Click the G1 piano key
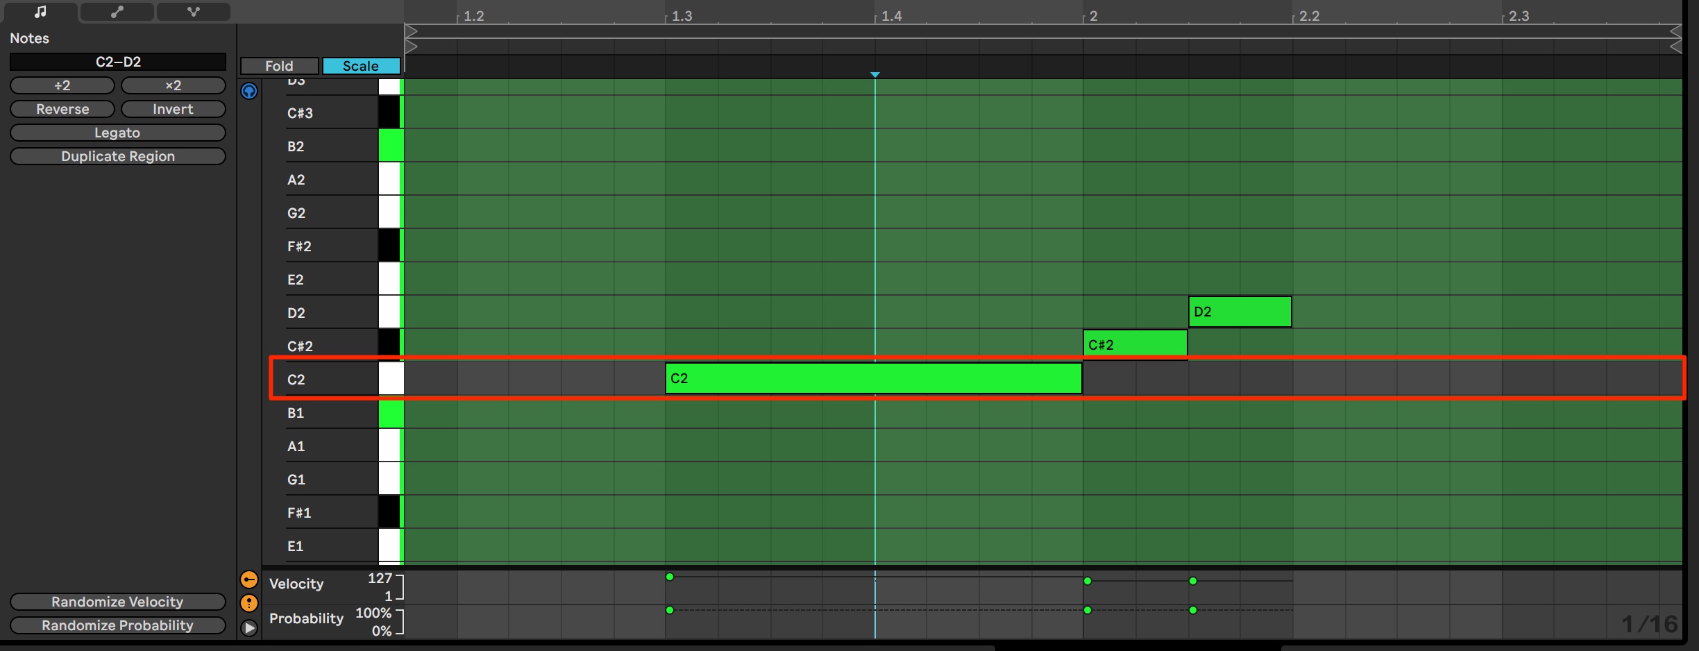The image size is (1699, 651). point(391,479)
